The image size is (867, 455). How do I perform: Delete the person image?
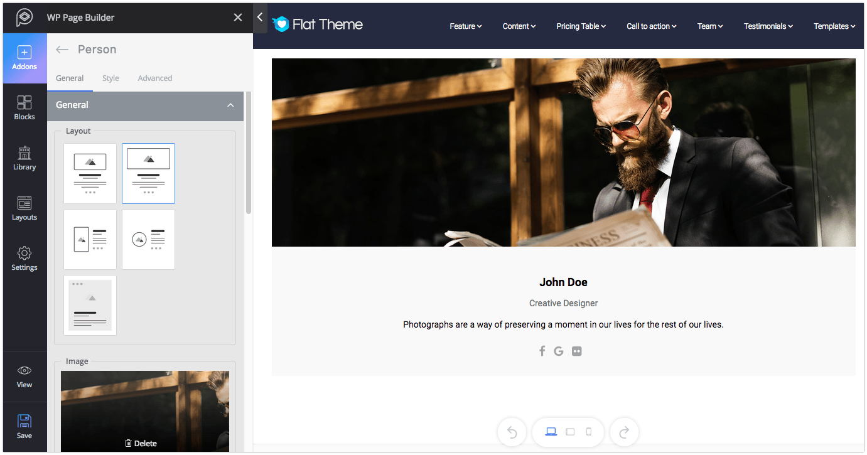(141, 443)
